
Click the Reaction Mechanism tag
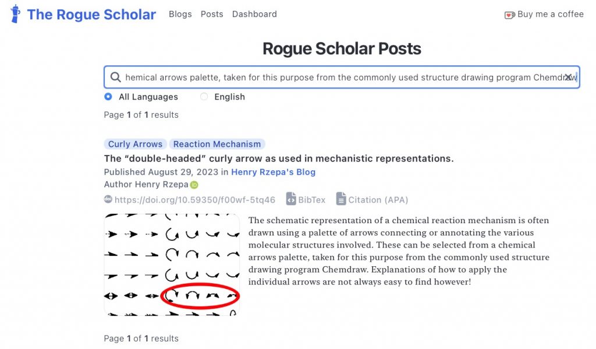217,144
